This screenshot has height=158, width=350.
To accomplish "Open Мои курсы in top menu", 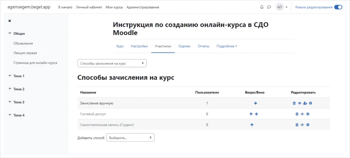I will [114, 7].
